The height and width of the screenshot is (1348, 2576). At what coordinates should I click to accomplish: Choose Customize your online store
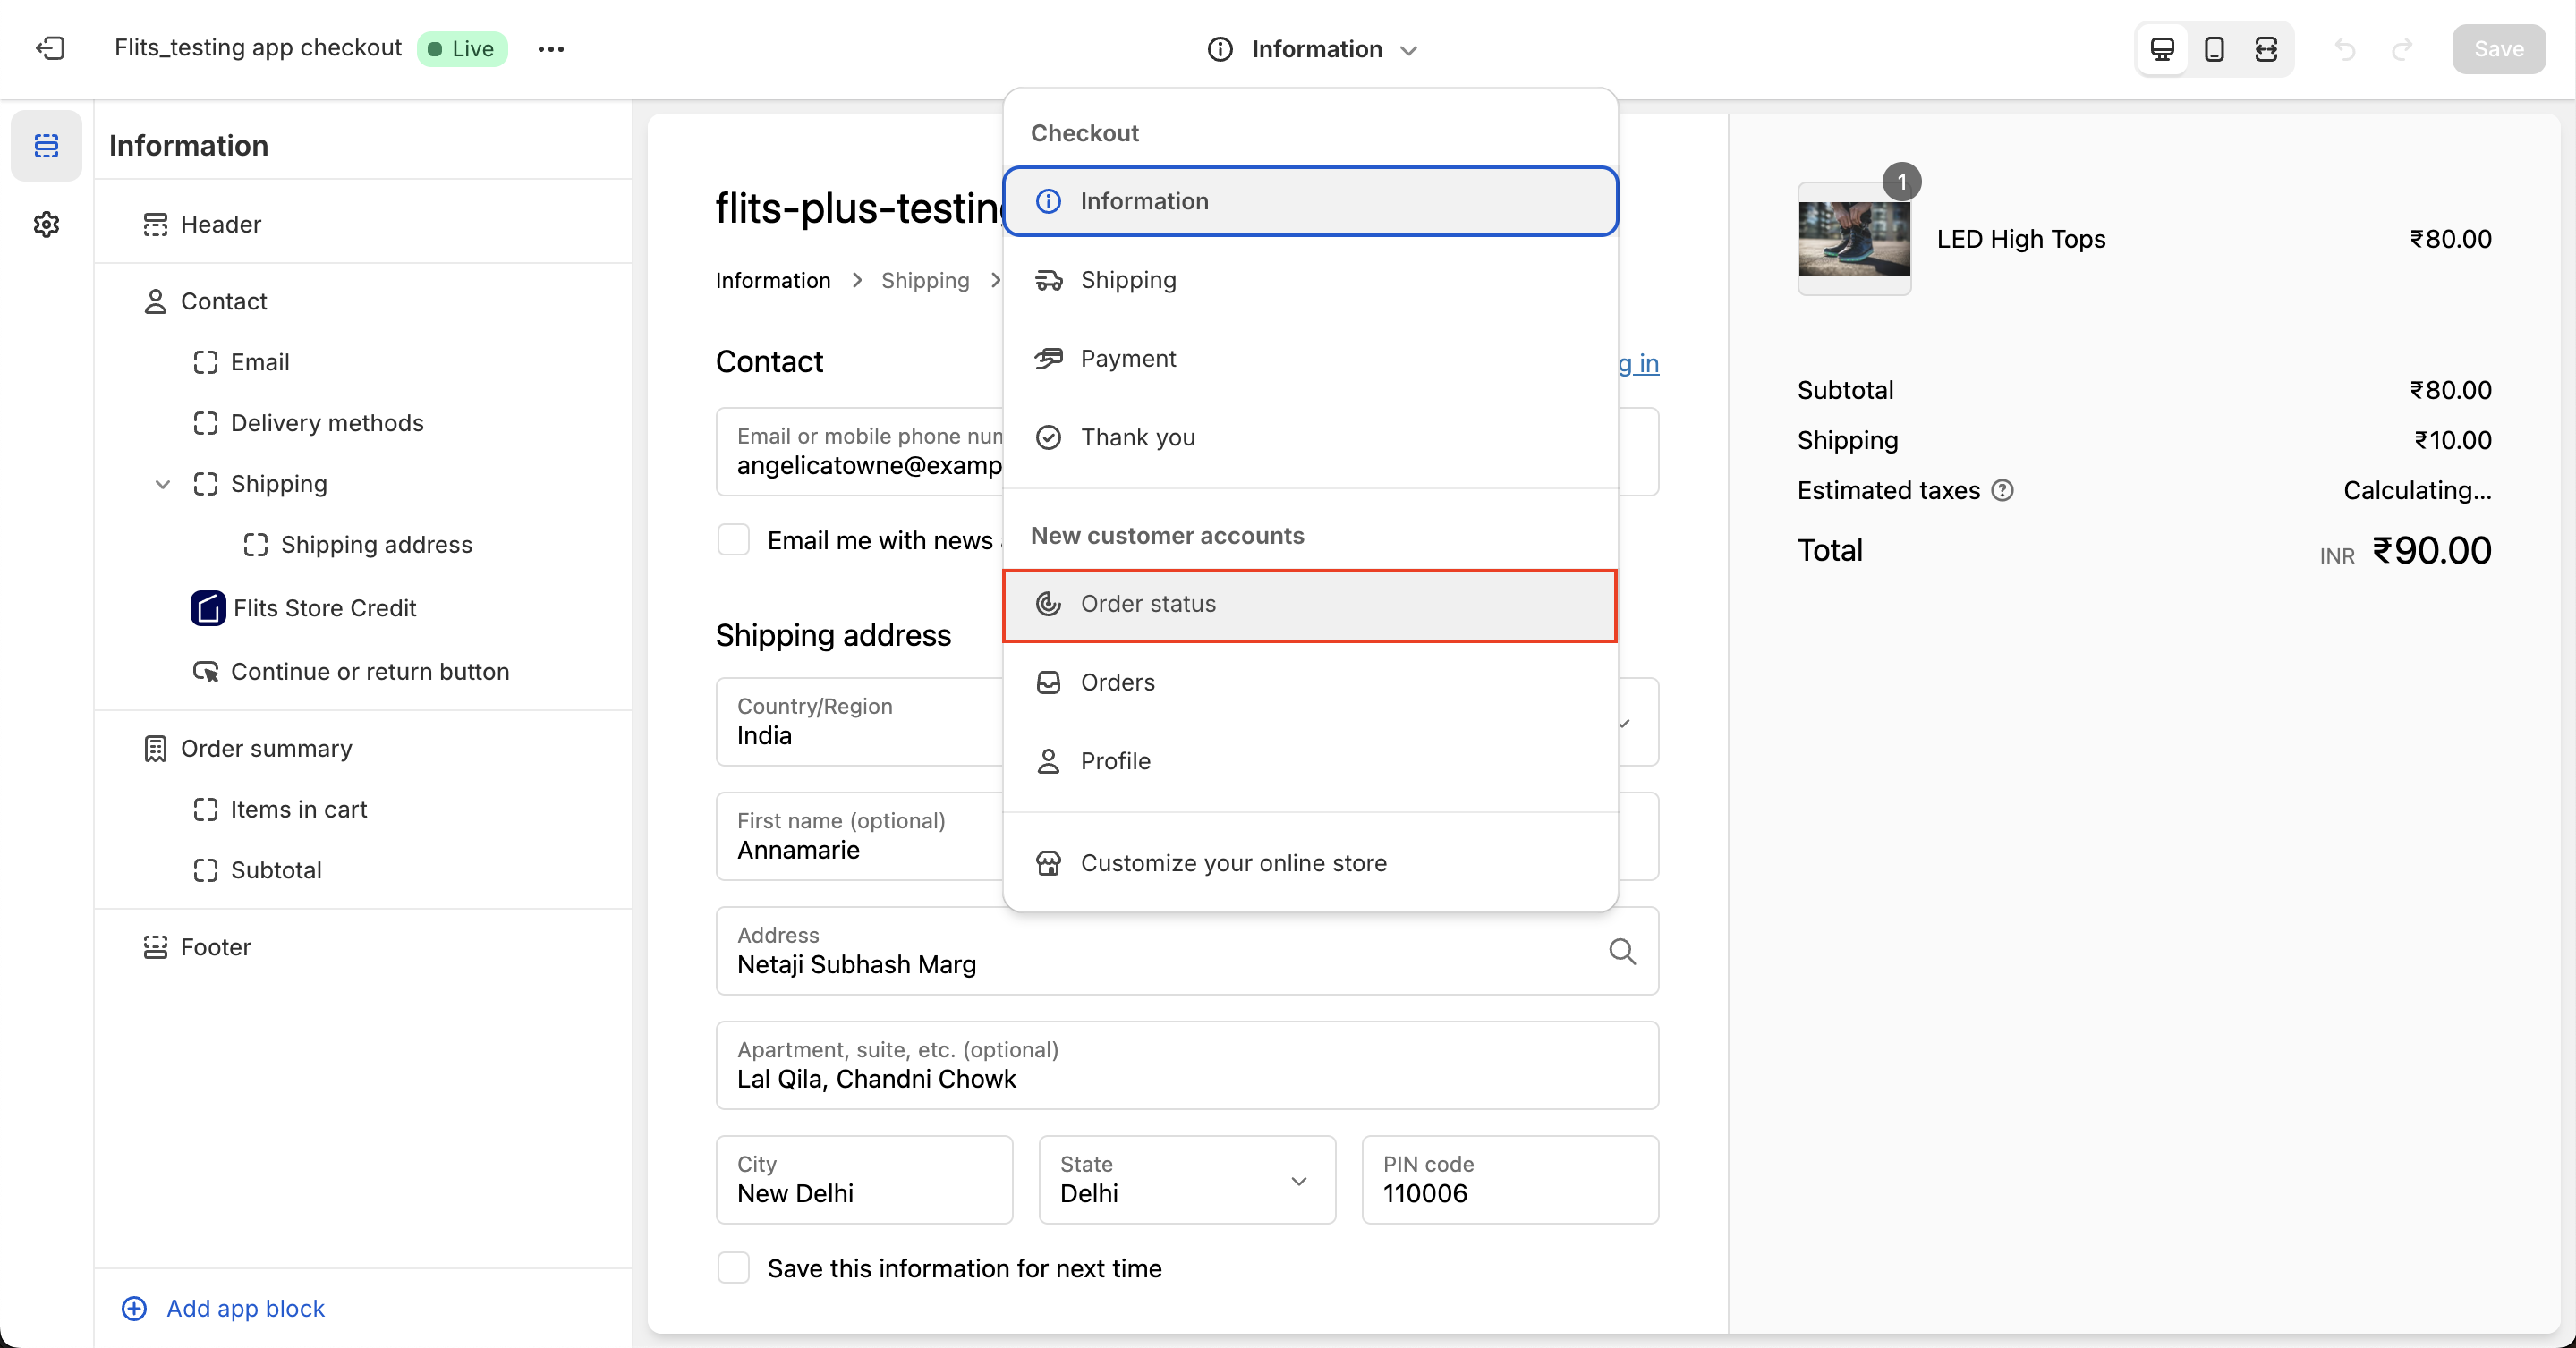(1232, 863)
